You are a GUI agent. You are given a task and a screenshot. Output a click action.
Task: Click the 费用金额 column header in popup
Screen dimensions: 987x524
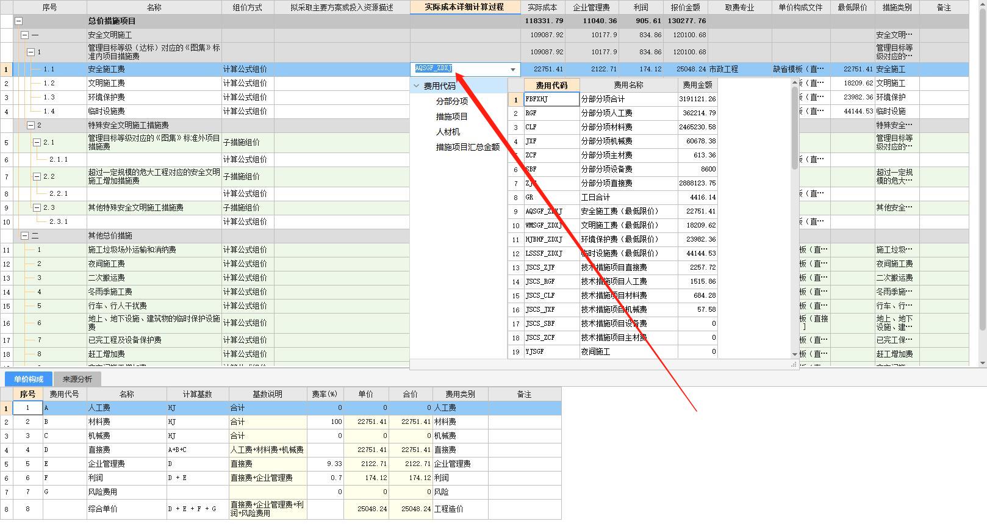[697, 85]
